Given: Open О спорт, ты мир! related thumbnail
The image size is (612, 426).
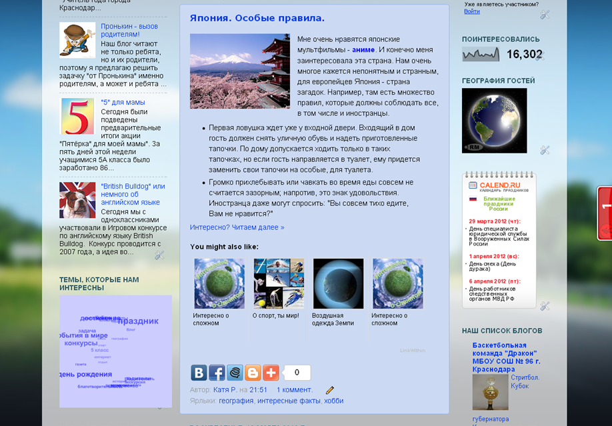Looking at the screenshot, I should 279,283.
